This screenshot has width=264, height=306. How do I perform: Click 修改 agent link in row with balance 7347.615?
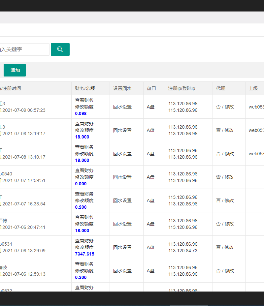229,247
